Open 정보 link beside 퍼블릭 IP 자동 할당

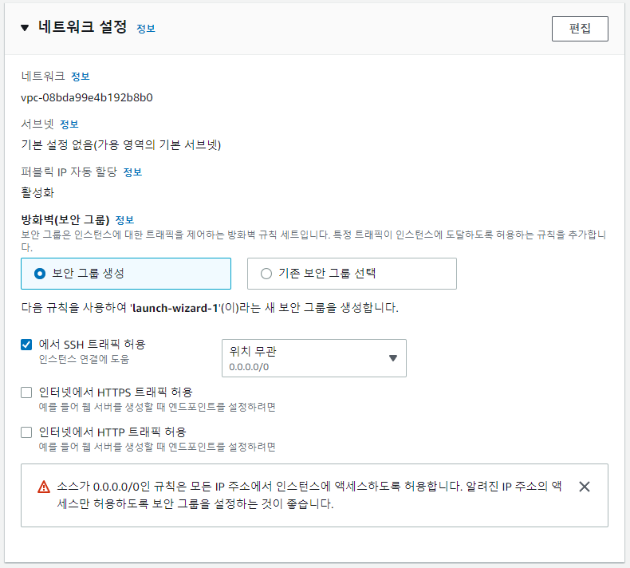click(x=132, y=172)
